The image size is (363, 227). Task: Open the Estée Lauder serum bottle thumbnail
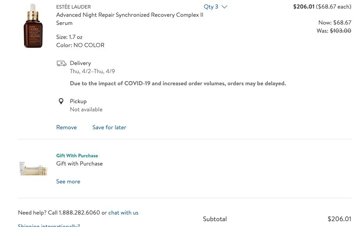click(x=33, y=26)
